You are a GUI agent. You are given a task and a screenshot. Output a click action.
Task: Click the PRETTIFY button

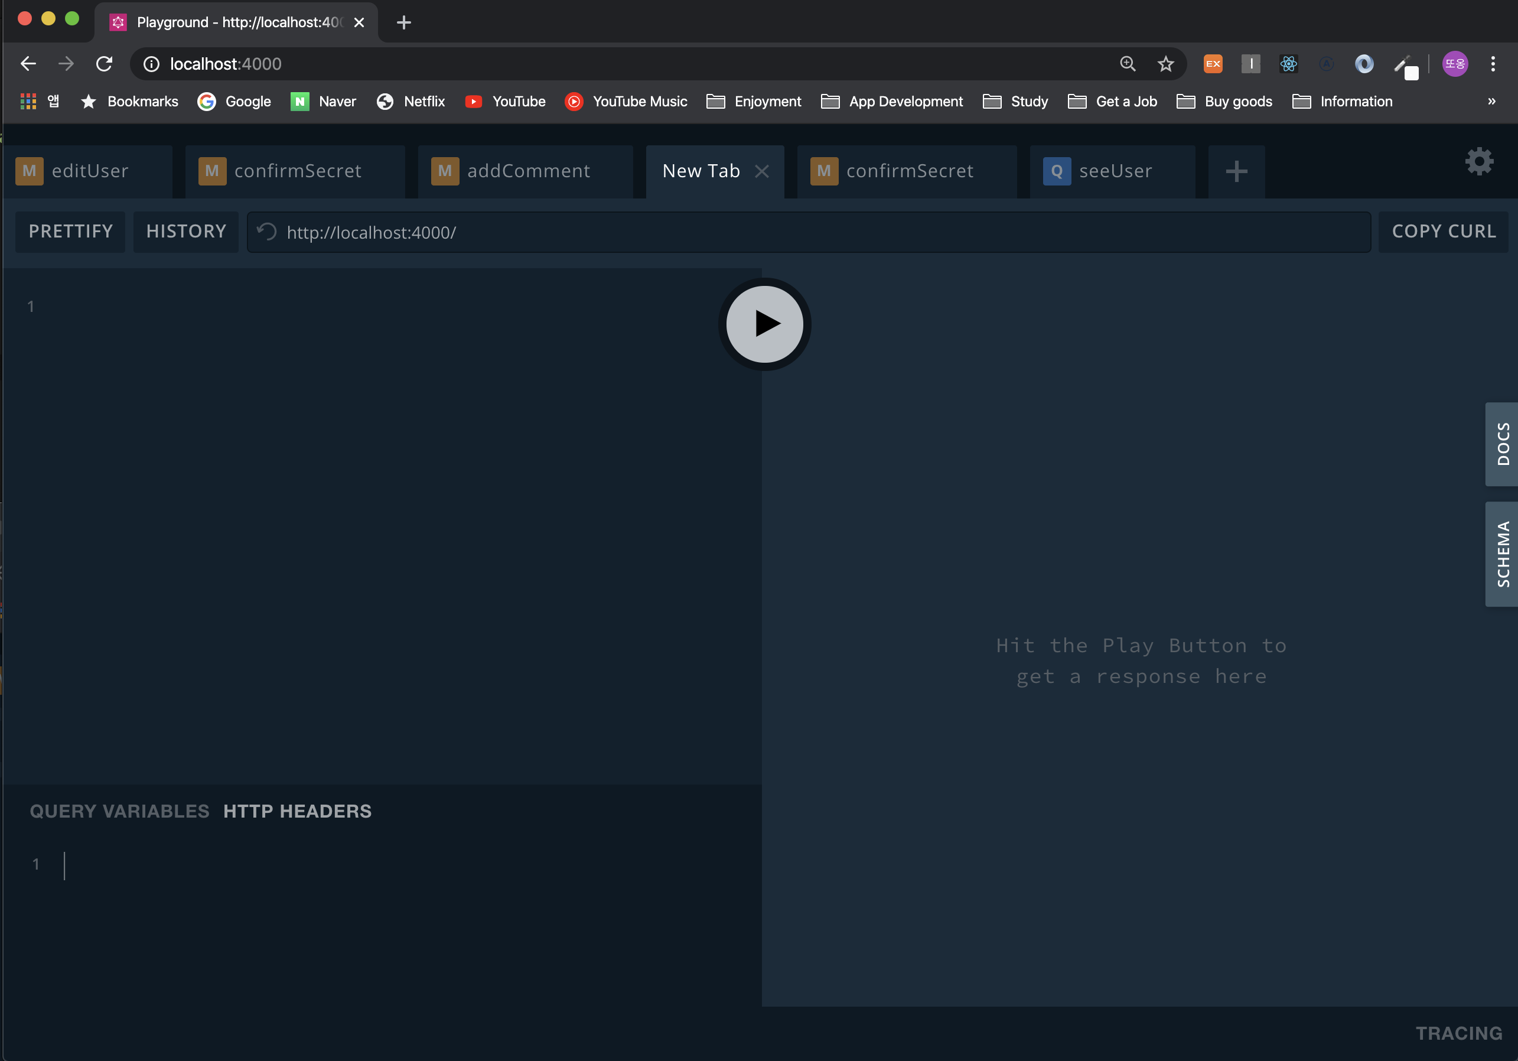coord(70,232)
